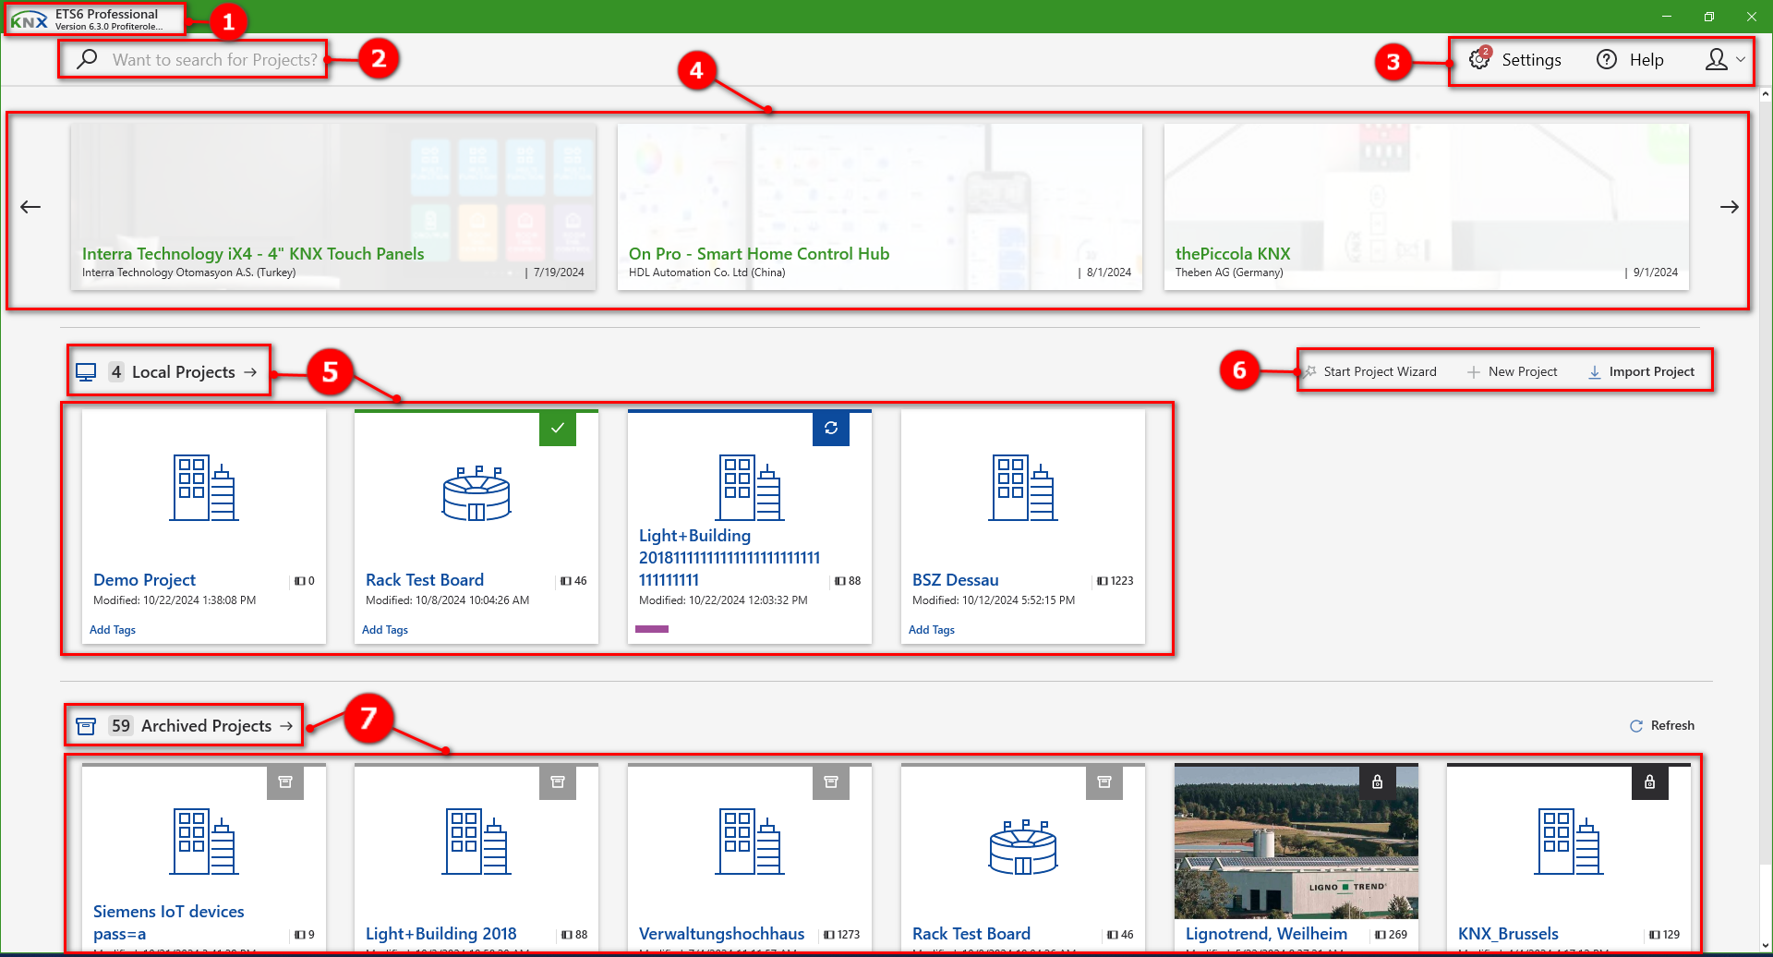This screenshot has width=1773, height=957.
Task: Open Siemens IoT devices pass=a project
Action: click(169, 923)
